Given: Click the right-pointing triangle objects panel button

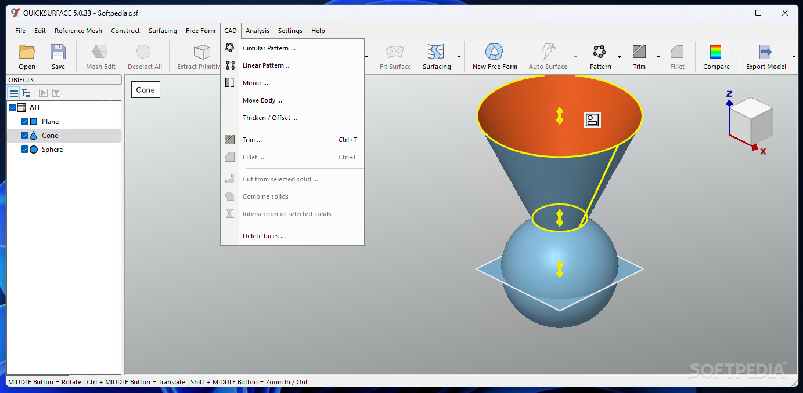Looking at the screenshot, I should (43, 93).
